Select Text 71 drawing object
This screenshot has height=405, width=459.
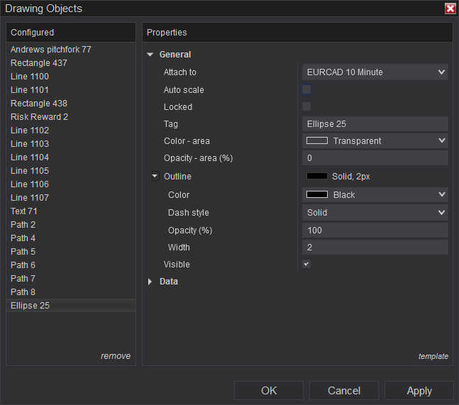(24, 211)
